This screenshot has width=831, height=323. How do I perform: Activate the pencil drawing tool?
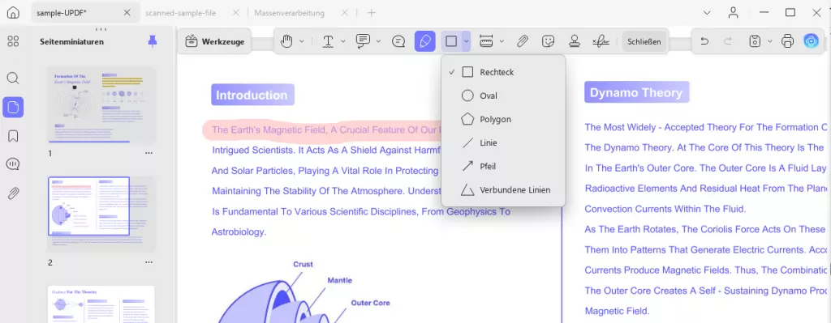(x=425, y=41)
